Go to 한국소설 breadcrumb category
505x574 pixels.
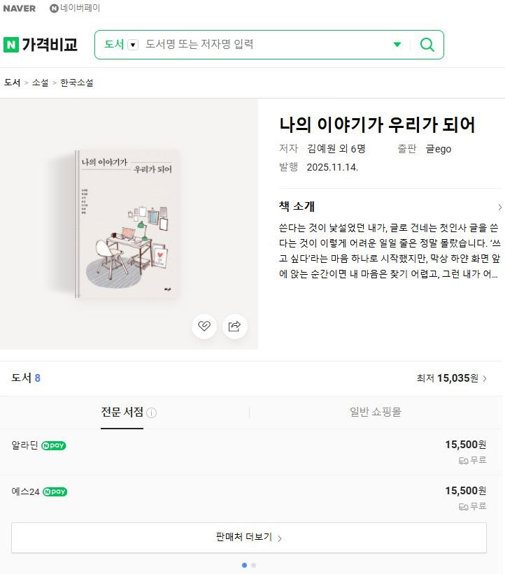click(x=77, y=82)
